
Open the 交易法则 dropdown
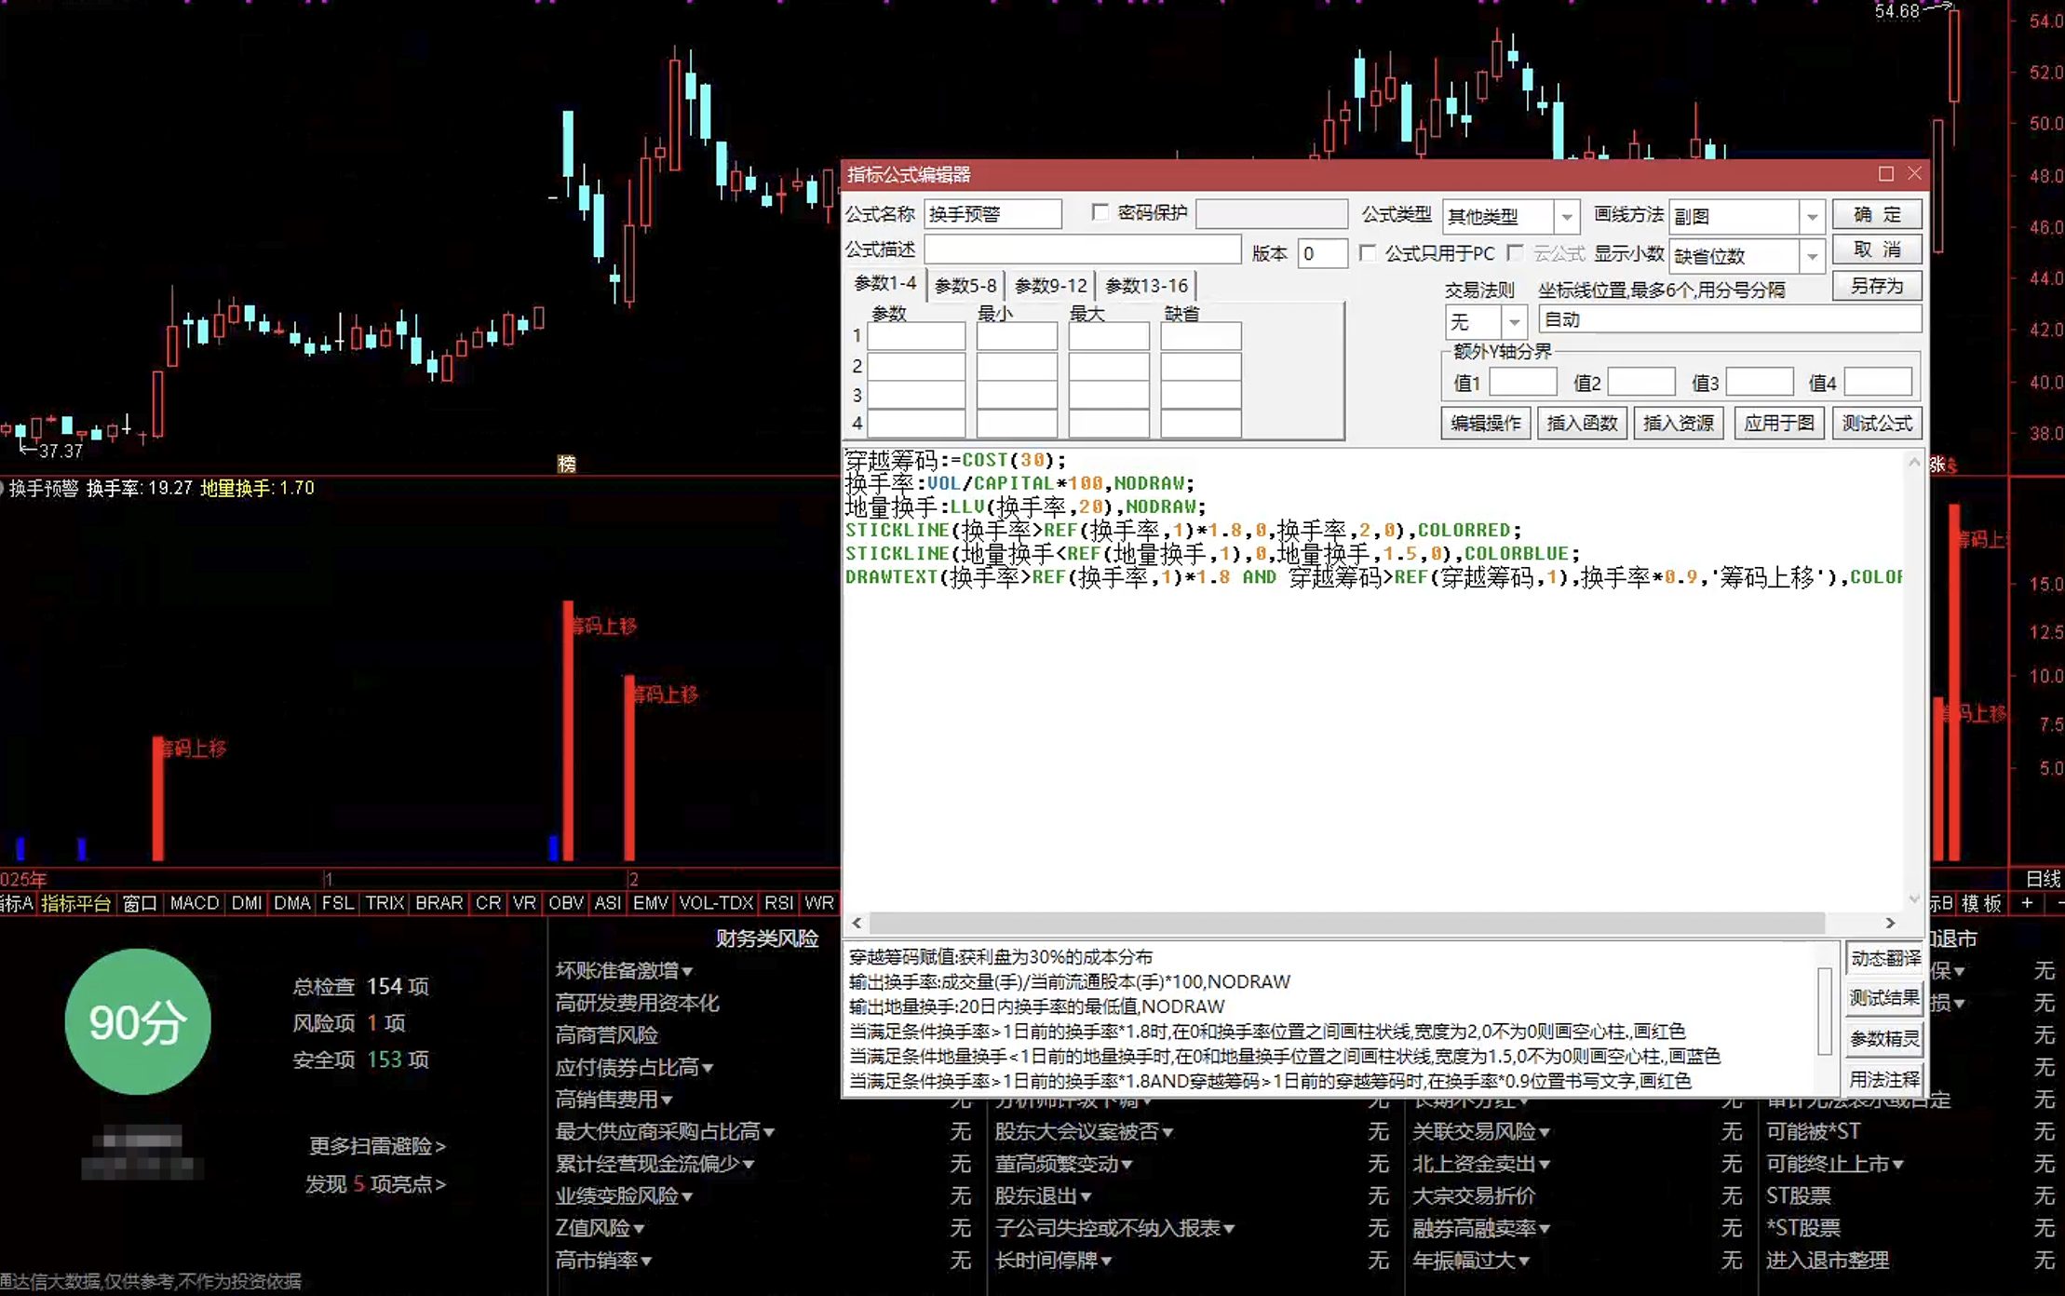[1515, 322]
